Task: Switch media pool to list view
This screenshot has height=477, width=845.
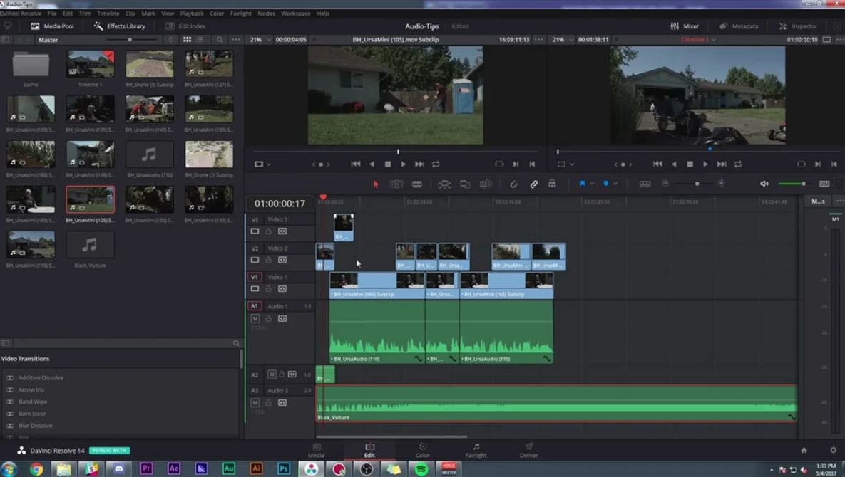Action: pyautogui.click(x=200, y=39)
